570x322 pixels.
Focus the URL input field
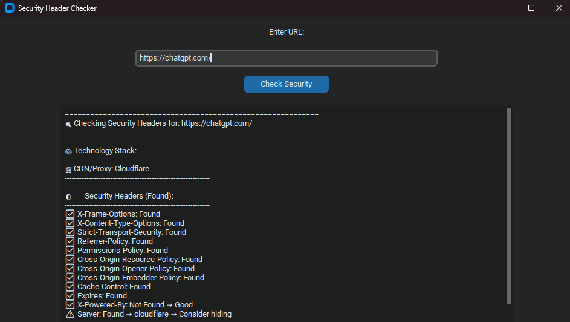pyautogui.click(x=286, y=58)
